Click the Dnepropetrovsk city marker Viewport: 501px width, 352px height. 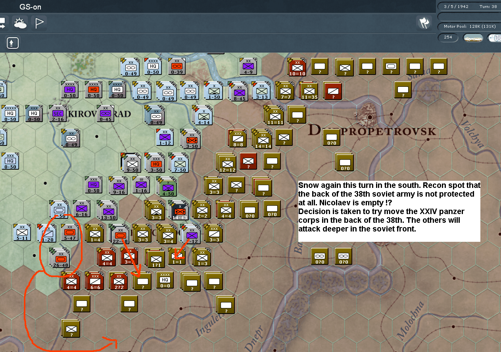pos(370,117)
